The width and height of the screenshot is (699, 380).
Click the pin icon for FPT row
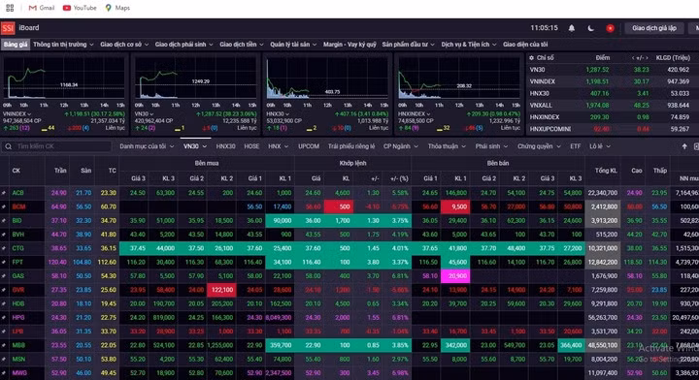click(x=4, y=262)
